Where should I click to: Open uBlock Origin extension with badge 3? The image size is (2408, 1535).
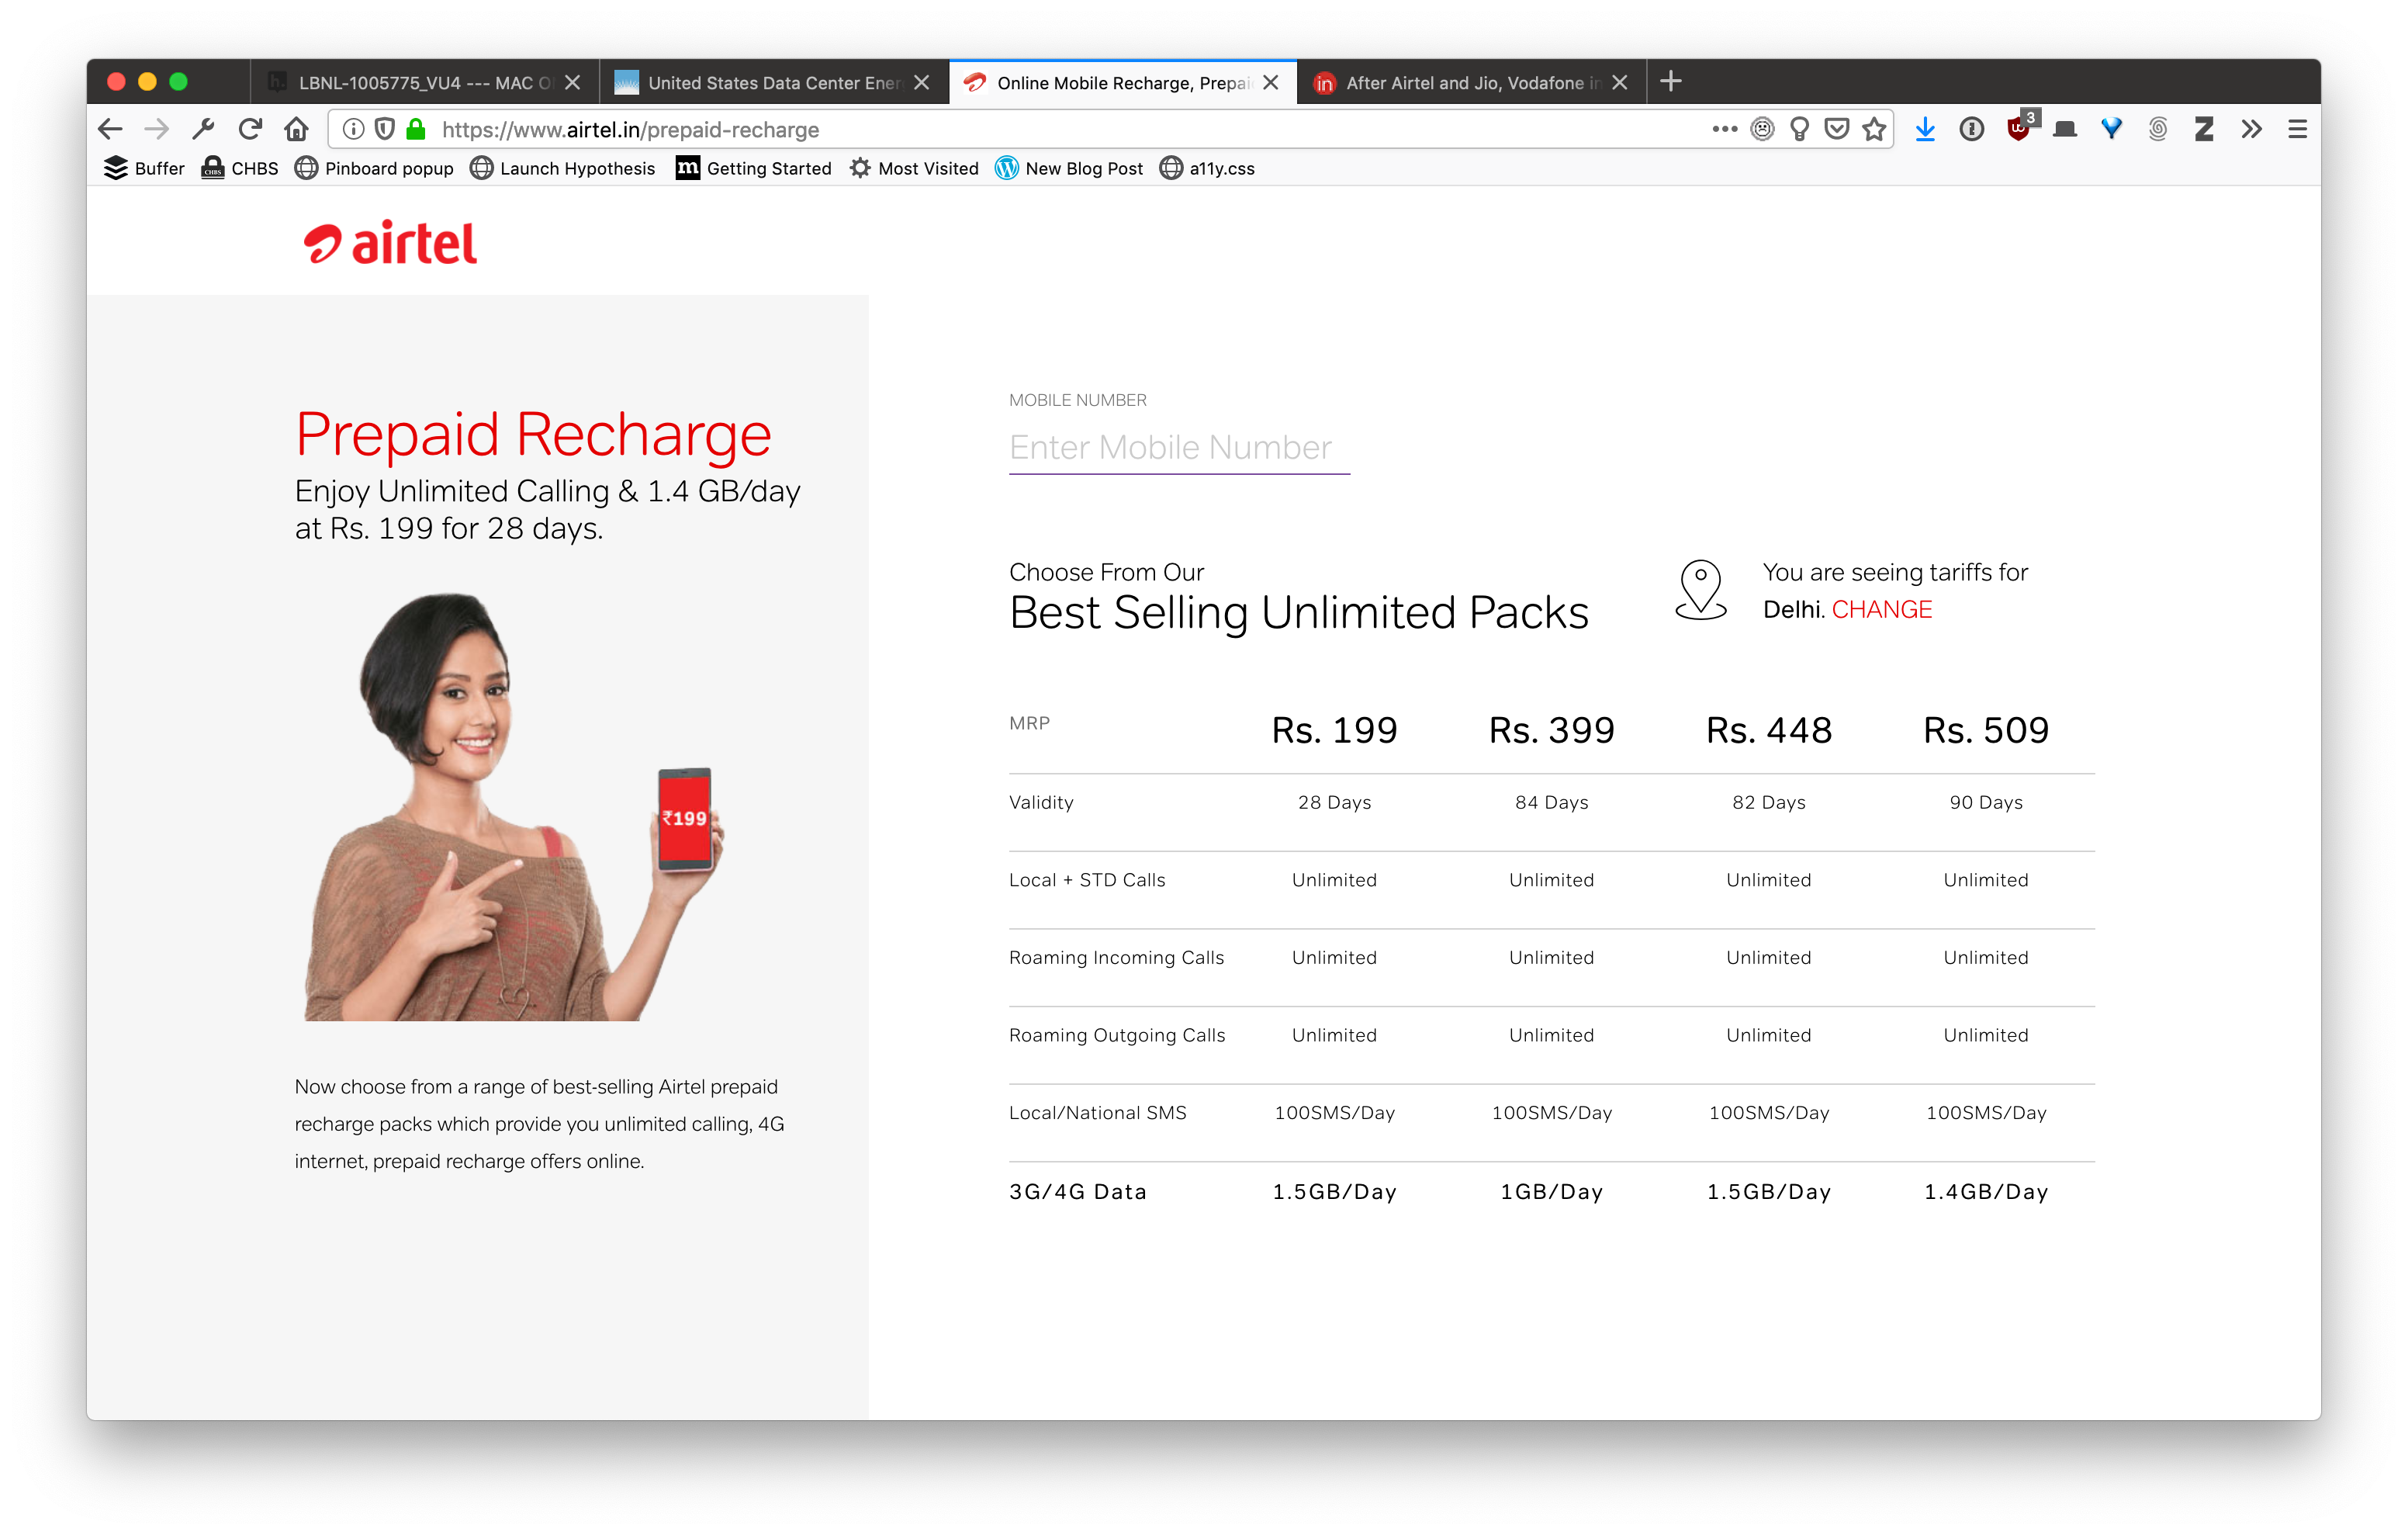2020,127
